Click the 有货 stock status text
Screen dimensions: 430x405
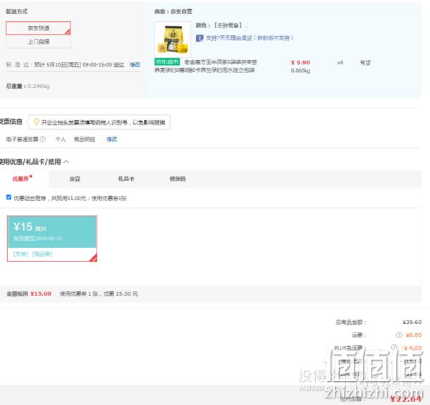click(365, 63)
